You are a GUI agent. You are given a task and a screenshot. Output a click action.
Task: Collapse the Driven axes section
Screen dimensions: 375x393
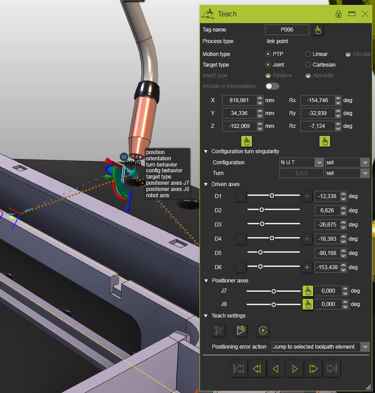point(206,184)
